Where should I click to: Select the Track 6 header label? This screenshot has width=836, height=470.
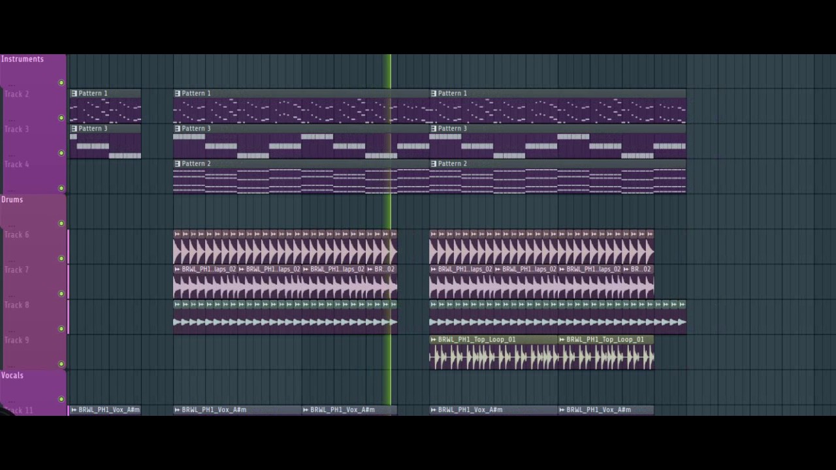pyautogui.click(x=16, y=235)
